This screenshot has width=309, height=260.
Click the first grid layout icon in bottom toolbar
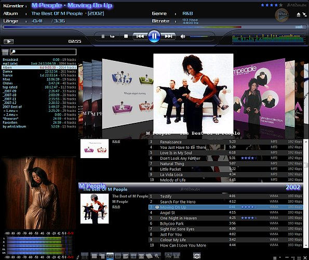(85, 256)
